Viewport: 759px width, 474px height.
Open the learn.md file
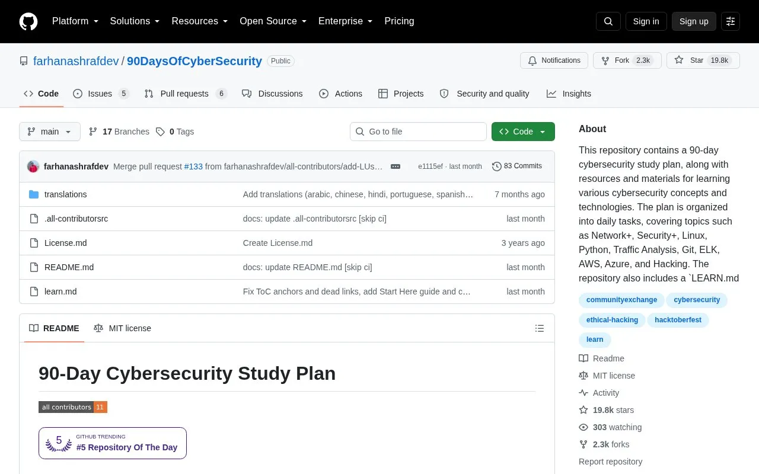pos(60,292)
